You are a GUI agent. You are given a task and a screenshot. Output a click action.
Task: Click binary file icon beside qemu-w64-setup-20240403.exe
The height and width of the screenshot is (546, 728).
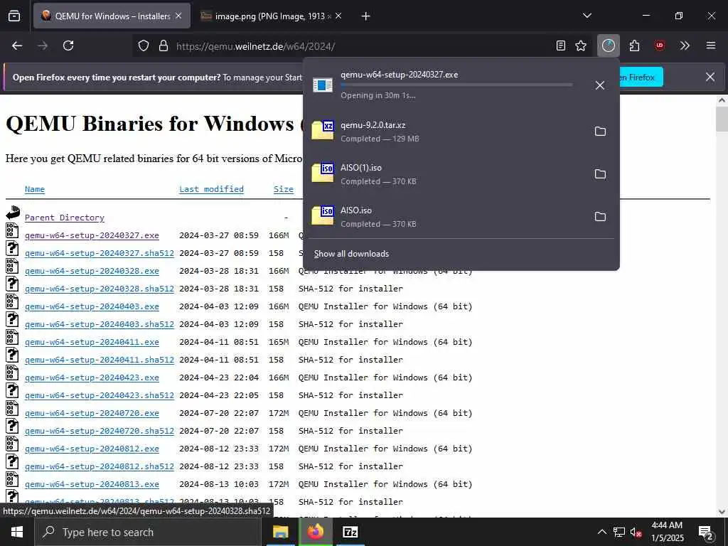coord(13,301)
